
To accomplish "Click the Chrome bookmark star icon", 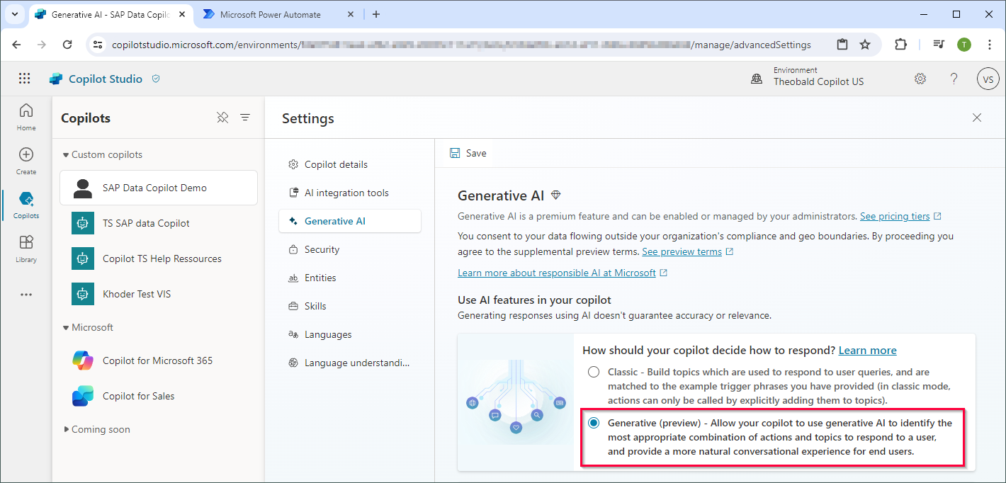I will [x=865, y=45].
